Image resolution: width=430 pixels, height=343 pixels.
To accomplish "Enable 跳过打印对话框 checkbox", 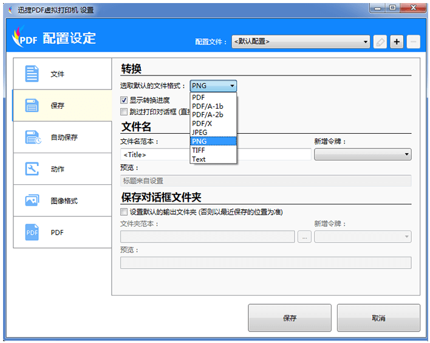I will 124,111.
